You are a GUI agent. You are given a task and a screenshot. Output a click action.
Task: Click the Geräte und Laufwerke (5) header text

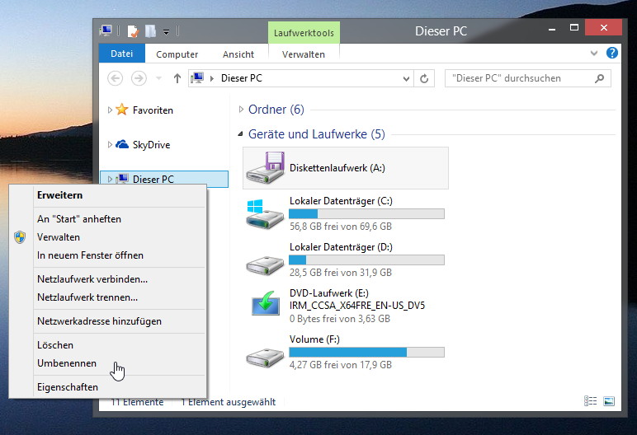point(317,134)
